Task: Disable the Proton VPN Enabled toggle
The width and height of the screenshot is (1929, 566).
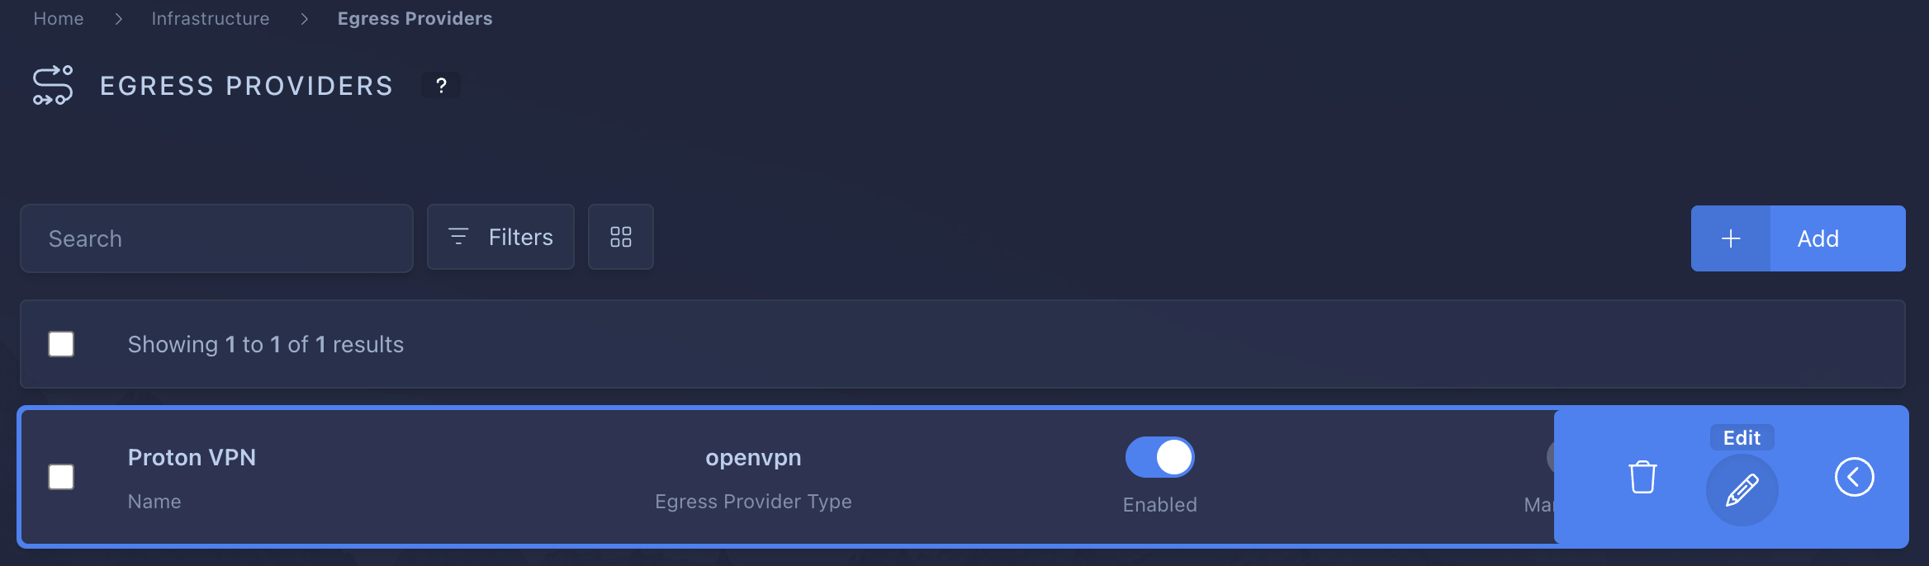Action: 1159,457
